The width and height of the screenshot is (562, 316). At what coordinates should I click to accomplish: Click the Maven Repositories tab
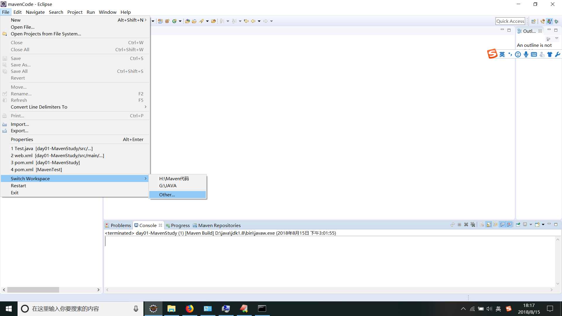tap(219, 225)
